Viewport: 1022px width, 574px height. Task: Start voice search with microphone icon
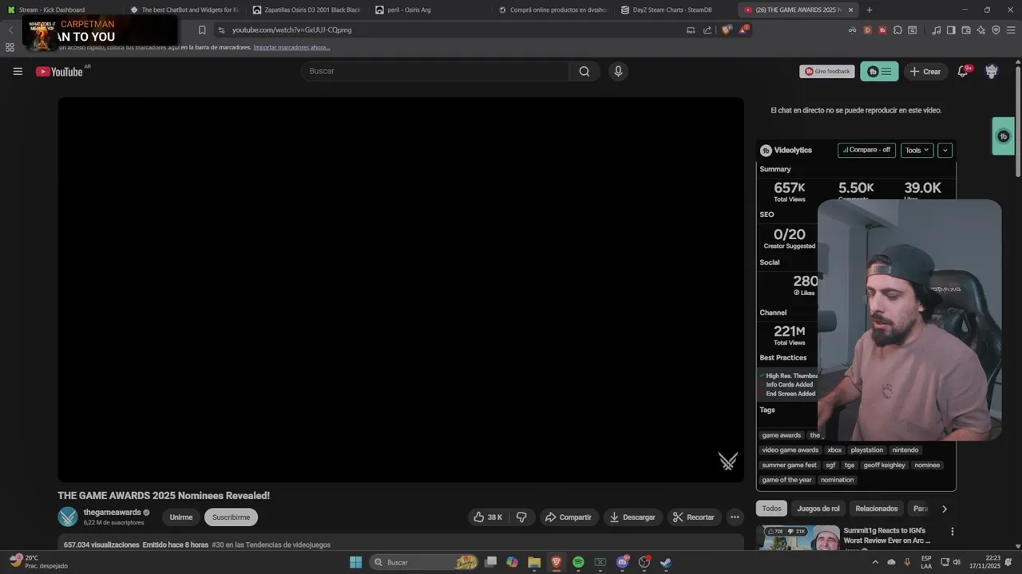tap(618, 71)
